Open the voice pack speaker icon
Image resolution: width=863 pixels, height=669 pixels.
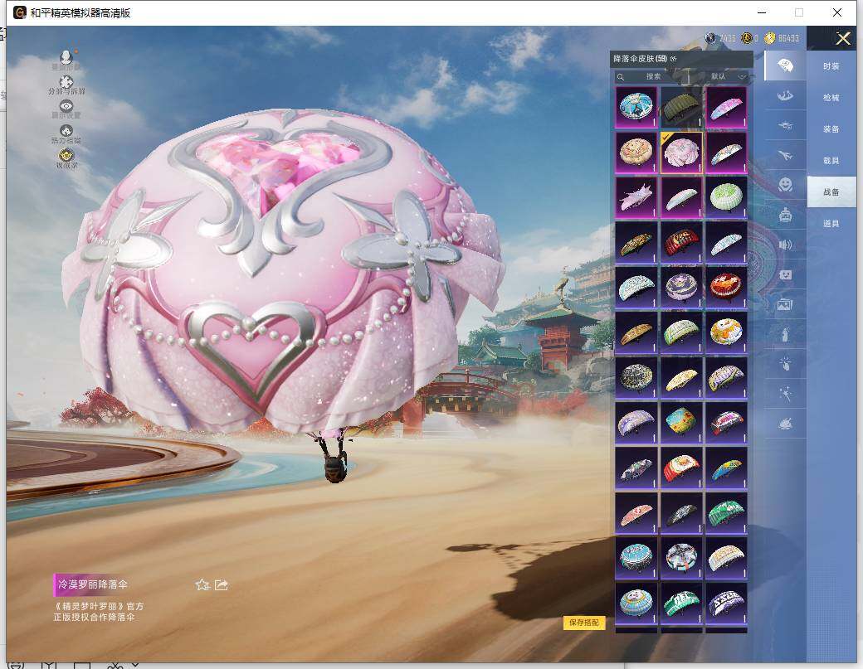[x=785, y=245]
